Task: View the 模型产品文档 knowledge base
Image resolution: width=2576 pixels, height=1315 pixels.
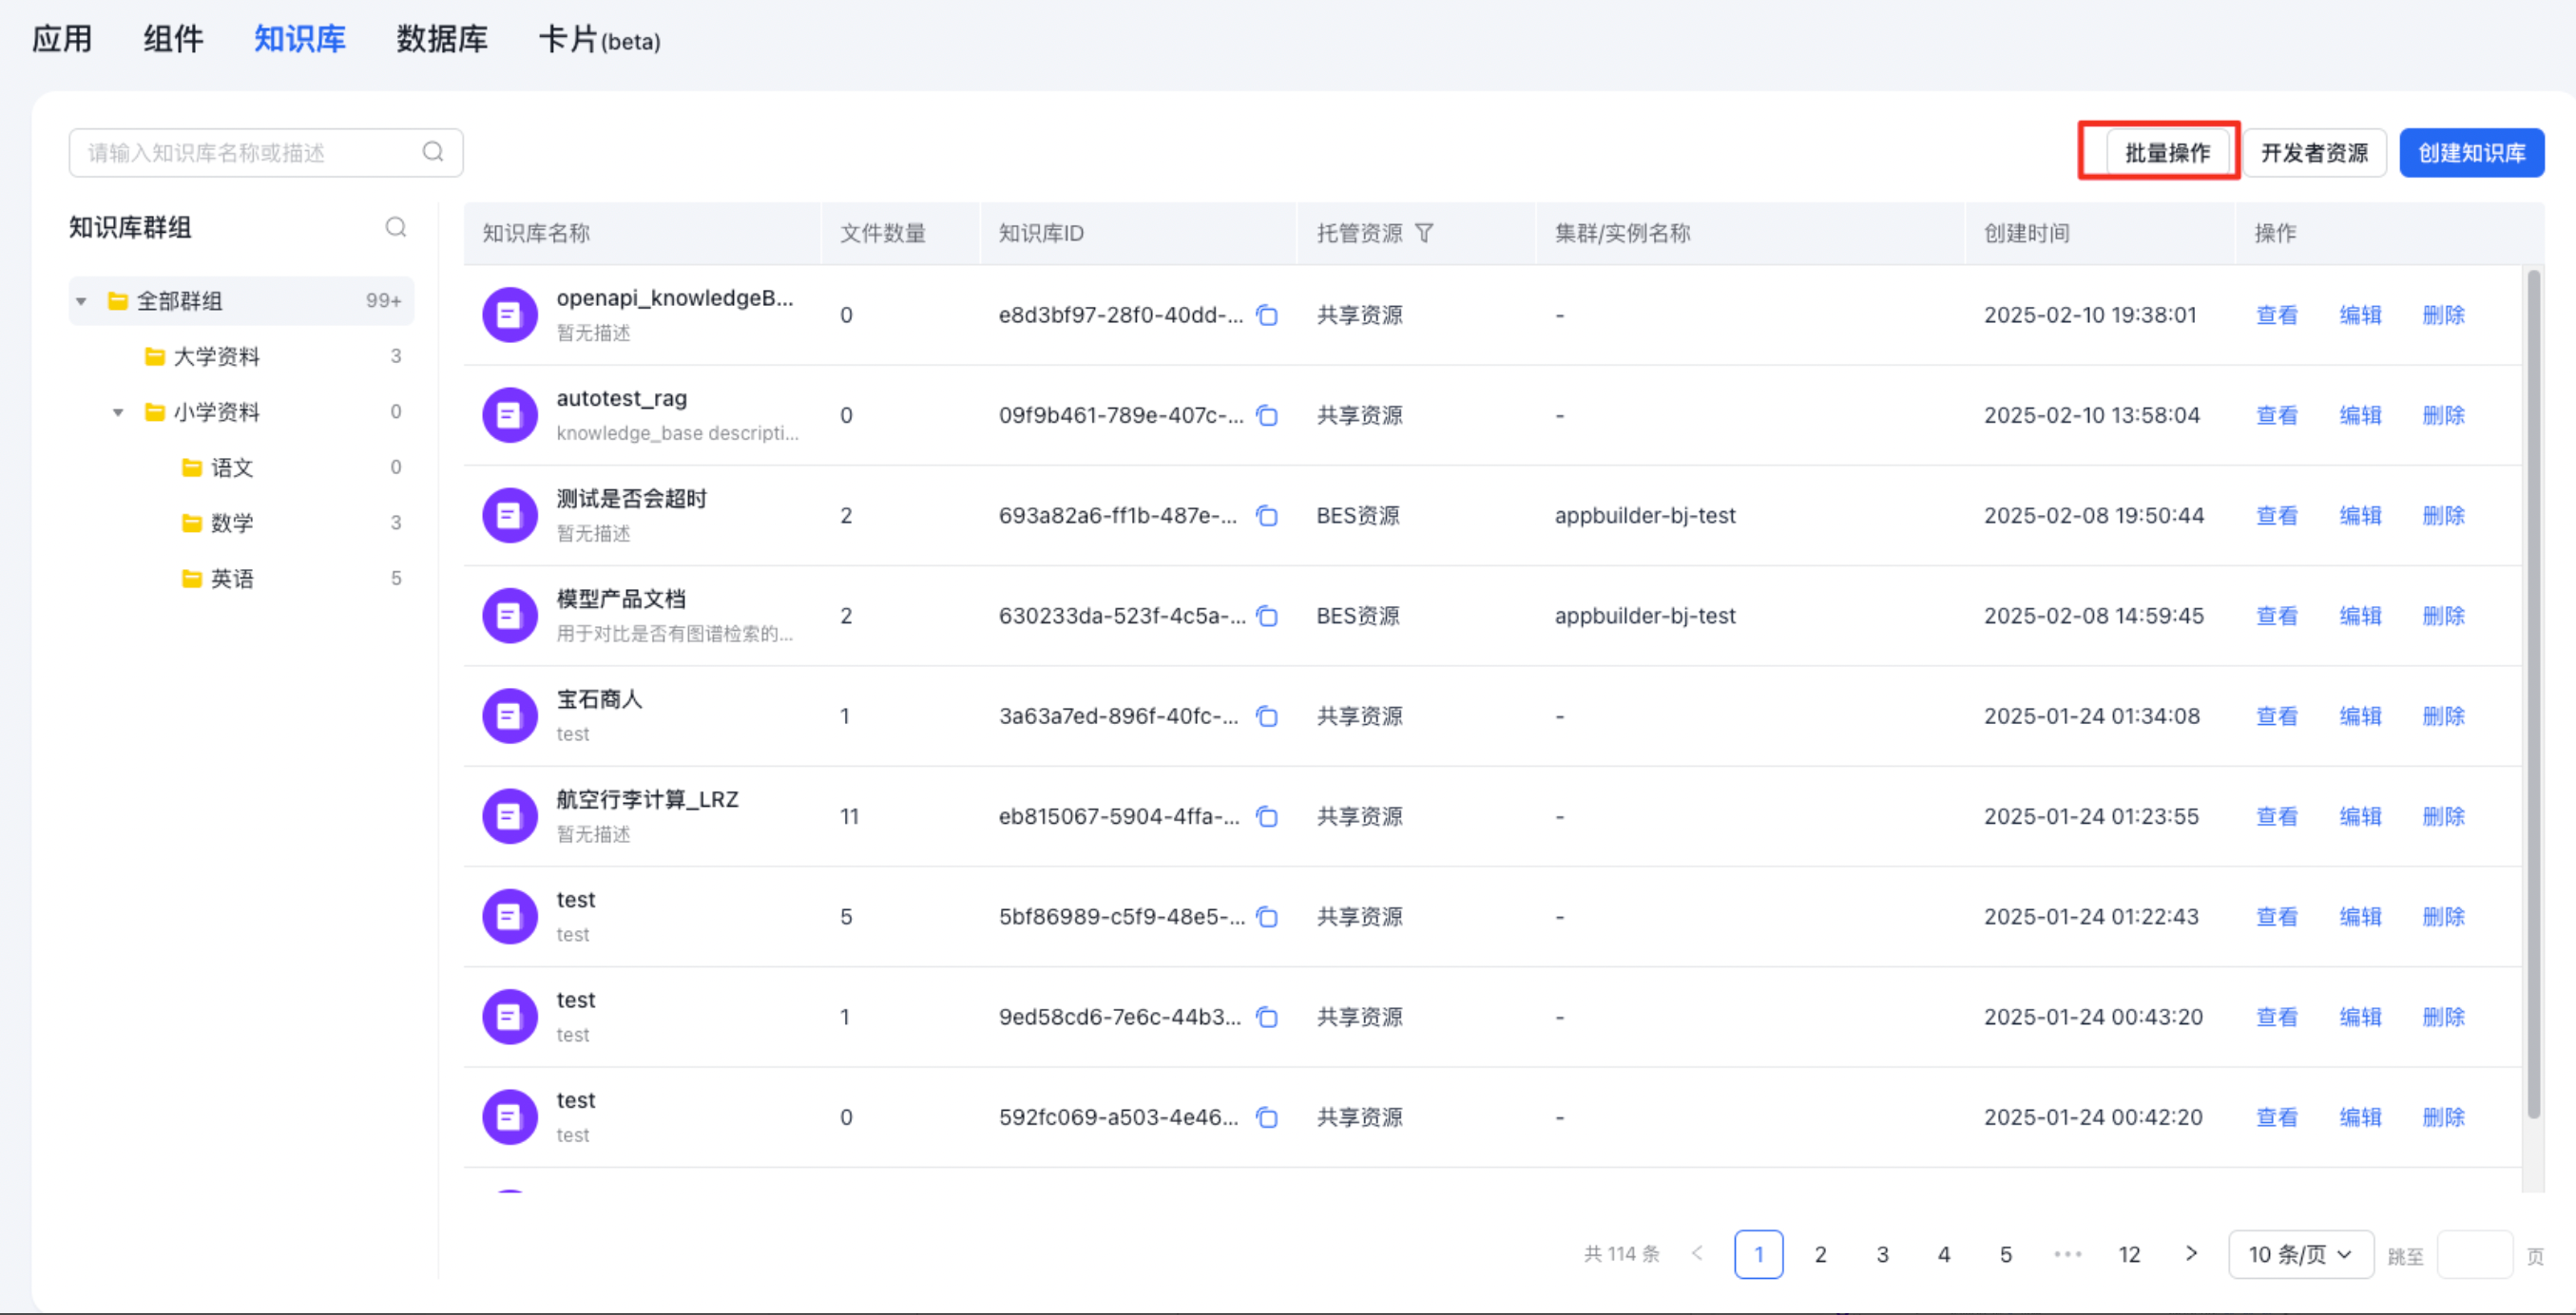Action: pos(2277,617)
